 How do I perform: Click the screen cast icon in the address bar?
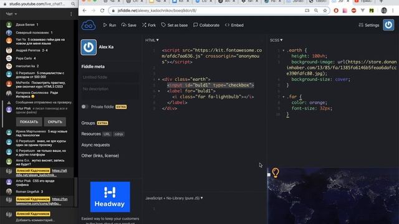pos(307,11)
